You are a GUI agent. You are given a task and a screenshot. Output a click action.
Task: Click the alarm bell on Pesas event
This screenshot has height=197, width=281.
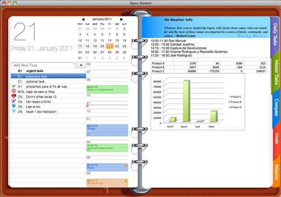click(126, 165)
